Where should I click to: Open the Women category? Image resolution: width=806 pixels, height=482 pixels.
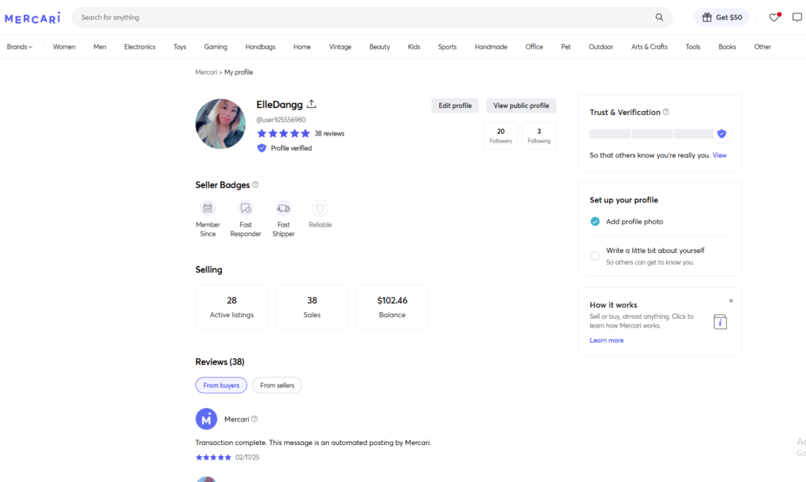tap(65, 46)
